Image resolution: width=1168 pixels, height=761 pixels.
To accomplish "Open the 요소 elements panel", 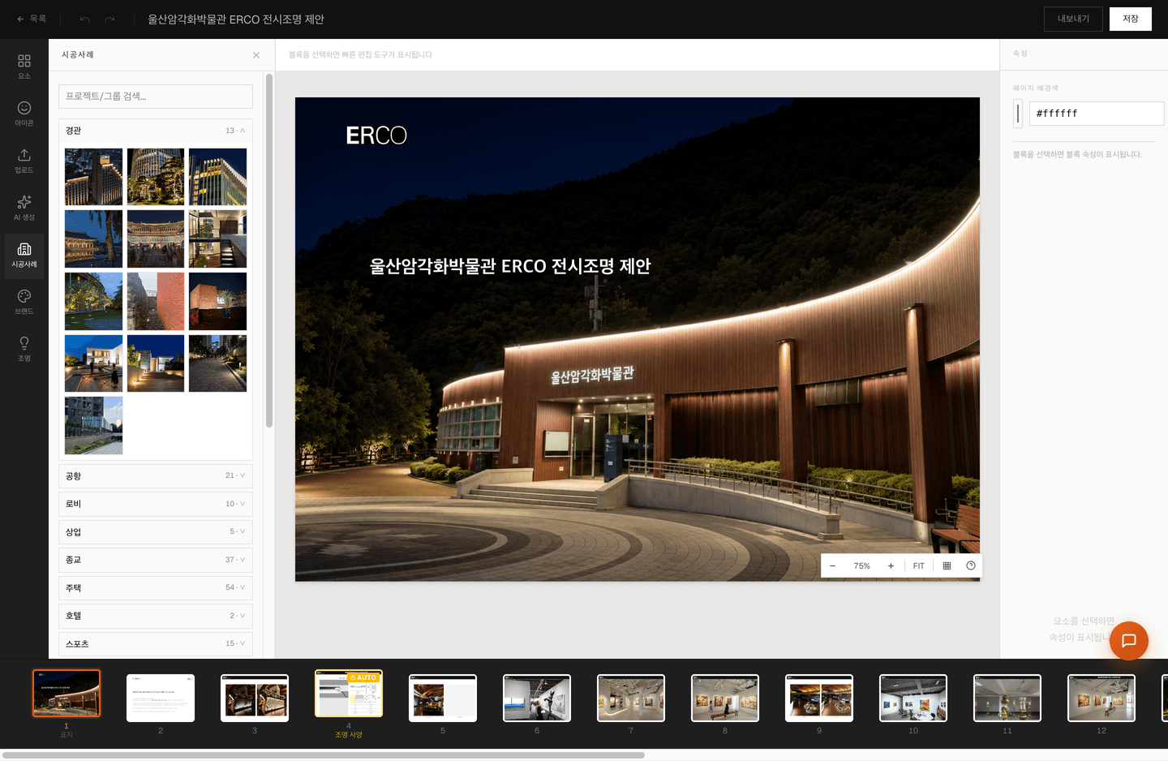I will click(24, 67).
